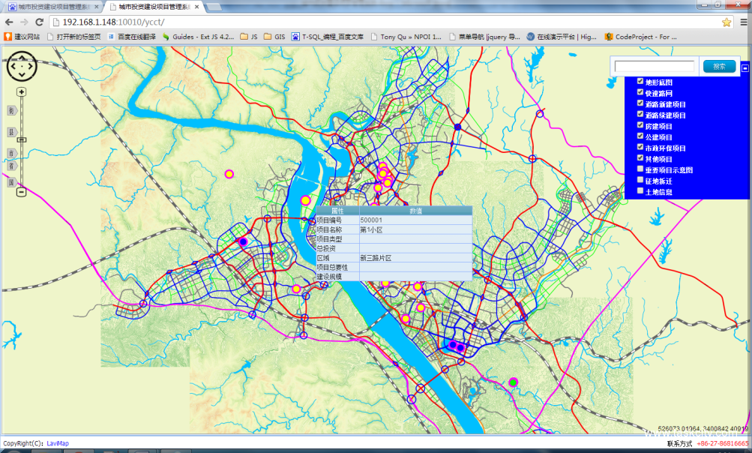Open the JS bookmarks folder

[248, 36]
